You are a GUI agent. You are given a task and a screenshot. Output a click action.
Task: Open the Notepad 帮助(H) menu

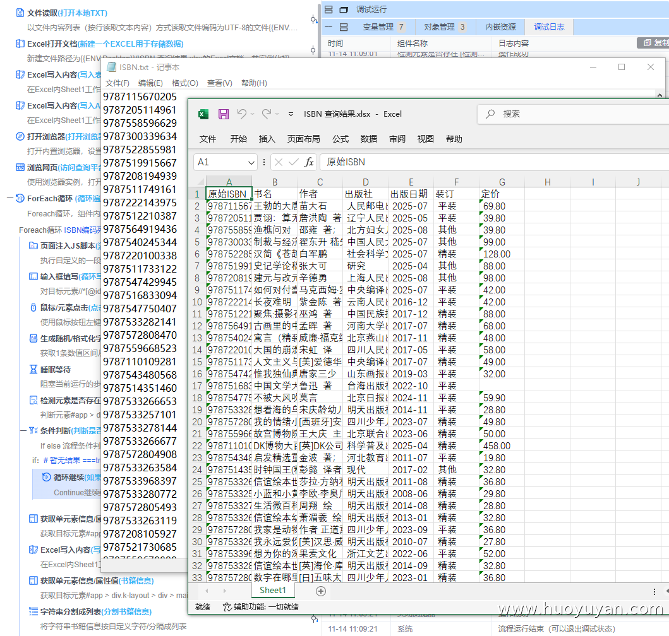tap(255, 83)
